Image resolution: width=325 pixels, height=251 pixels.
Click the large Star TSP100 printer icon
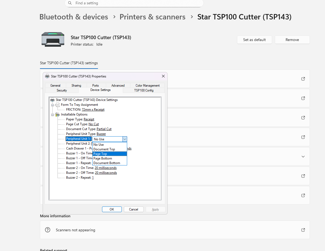(53, 39)
